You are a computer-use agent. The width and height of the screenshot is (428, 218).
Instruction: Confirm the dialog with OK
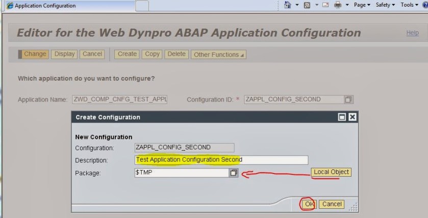309,204
